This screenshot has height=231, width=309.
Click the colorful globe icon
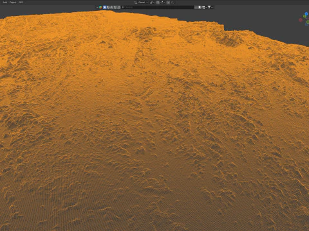tap(100, 7)
